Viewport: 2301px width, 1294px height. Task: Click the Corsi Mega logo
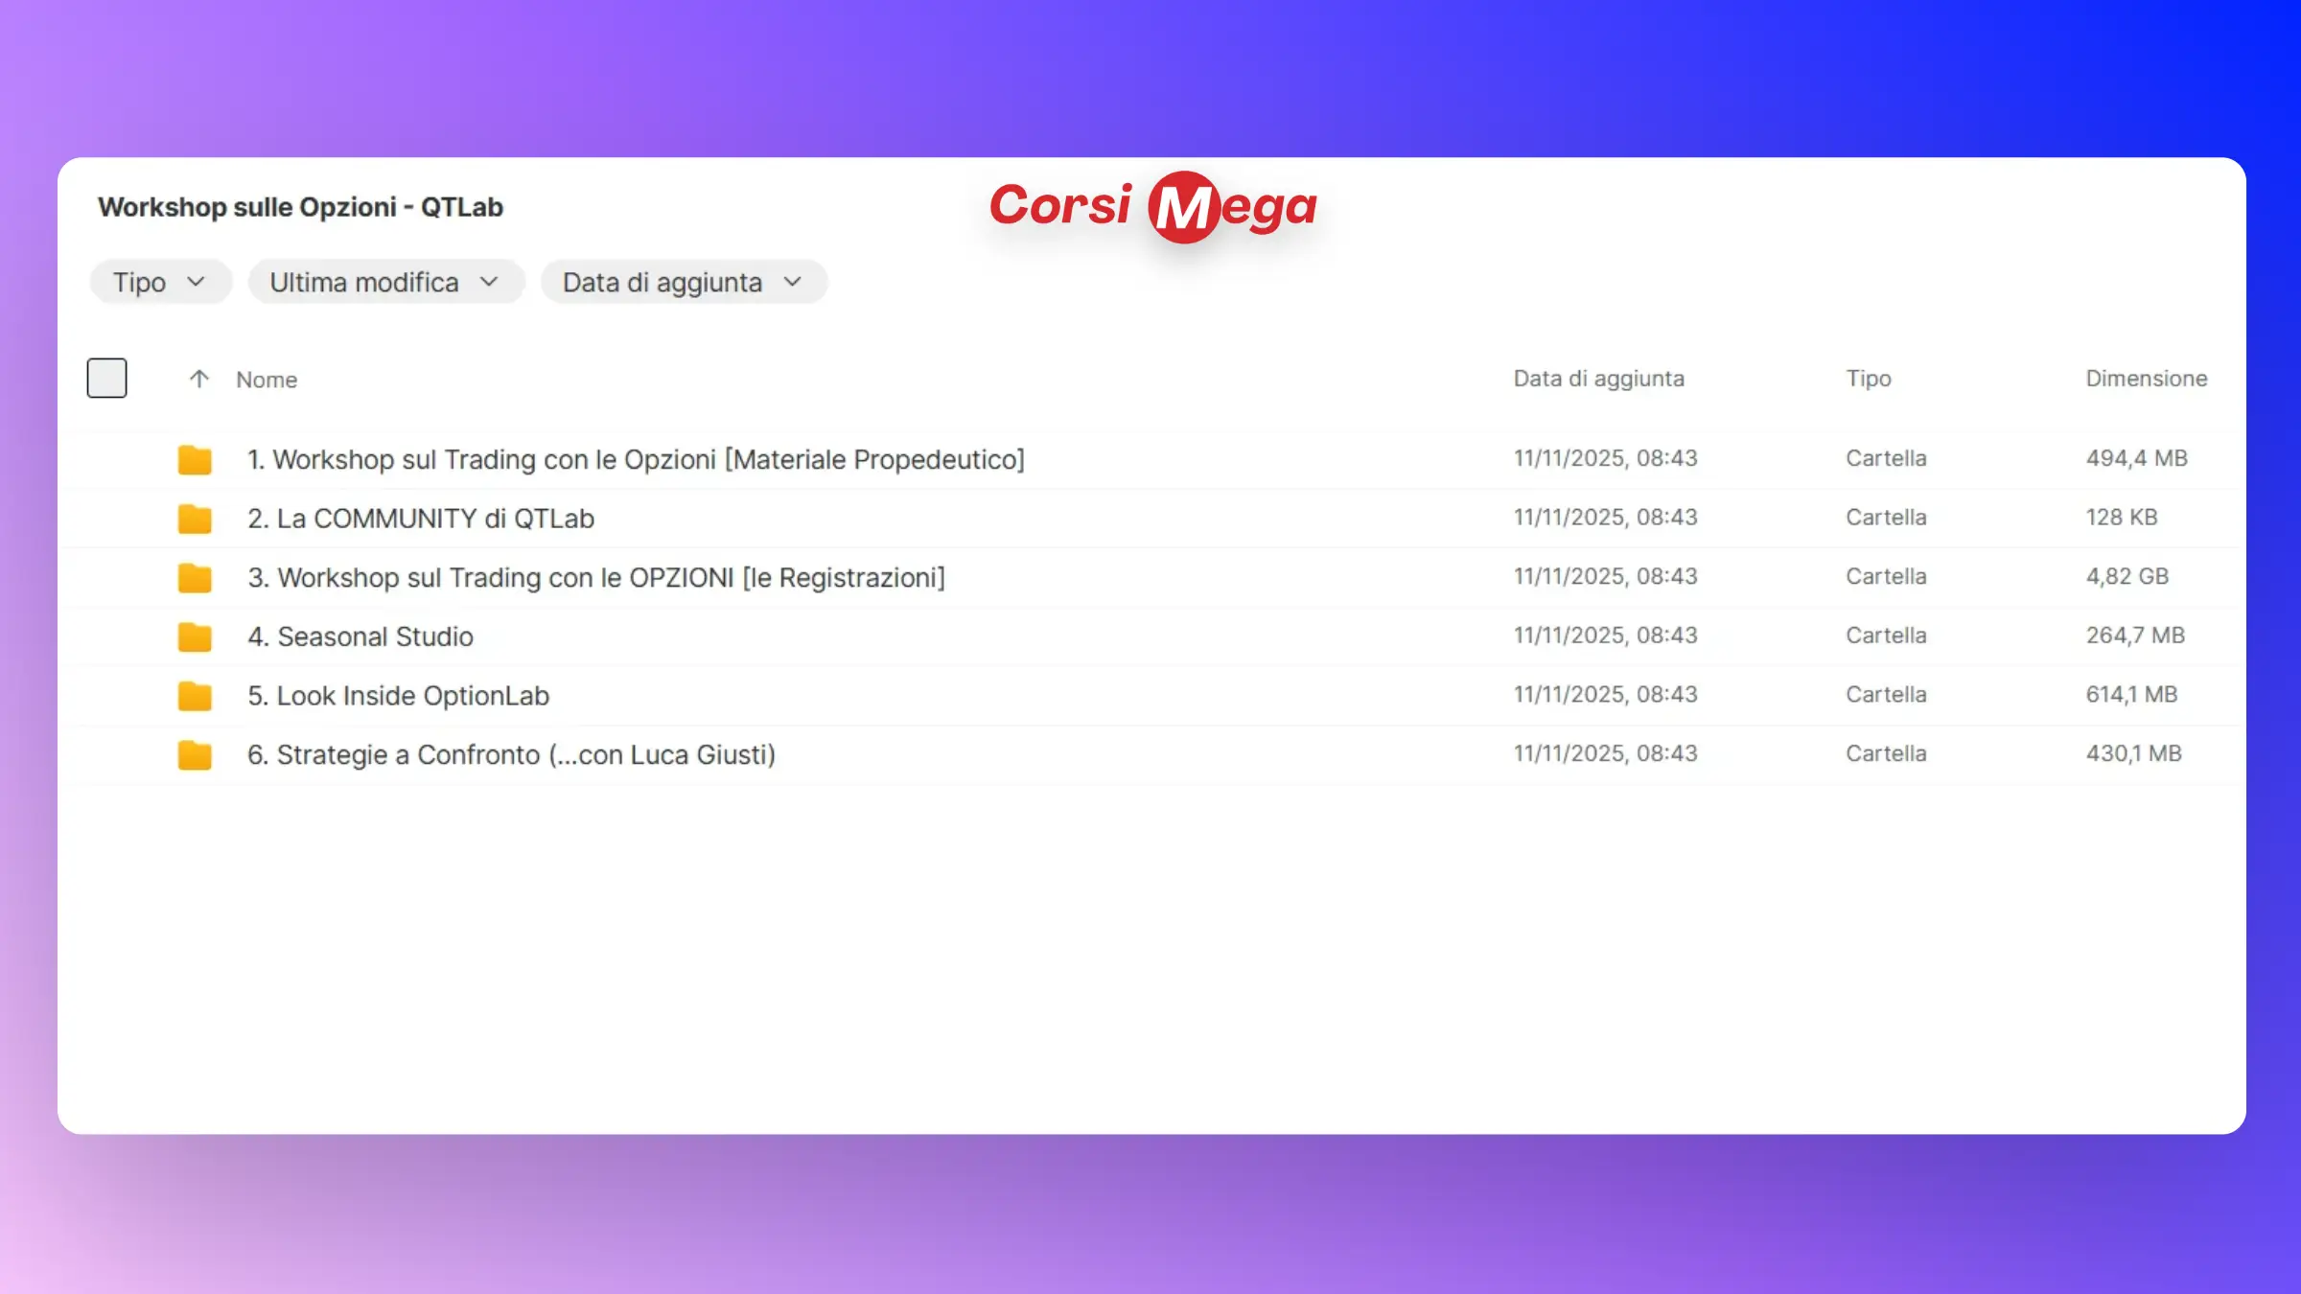[x=1152, y=206]
